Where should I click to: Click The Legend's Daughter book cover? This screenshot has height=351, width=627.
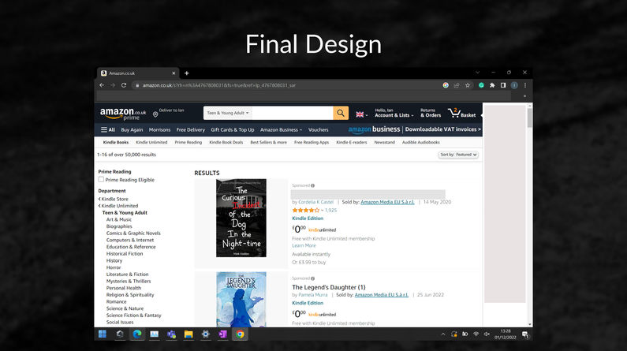[241, 300]
